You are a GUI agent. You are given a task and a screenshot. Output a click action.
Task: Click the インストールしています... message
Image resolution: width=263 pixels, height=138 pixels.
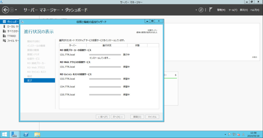[100, 58]
